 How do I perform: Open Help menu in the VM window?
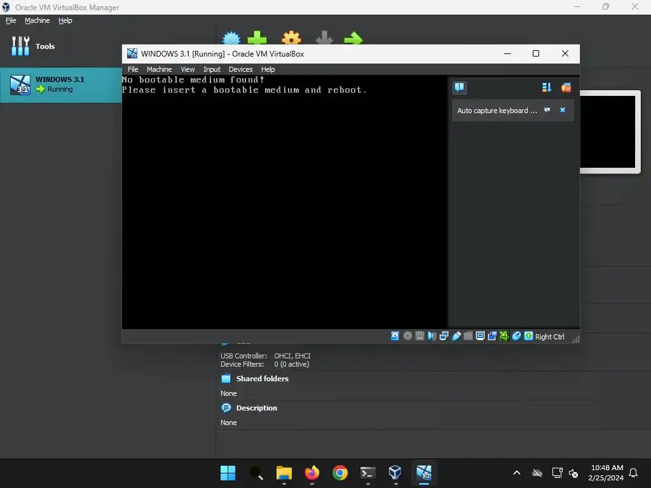coord(268,69)
